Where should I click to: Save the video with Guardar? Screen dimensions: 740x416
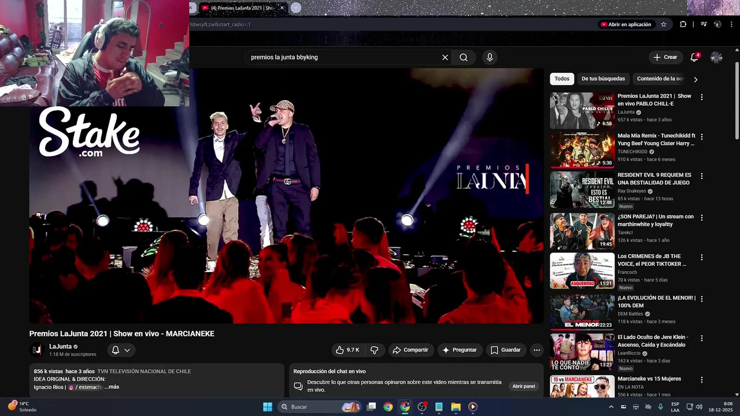(x=506, y=350)
